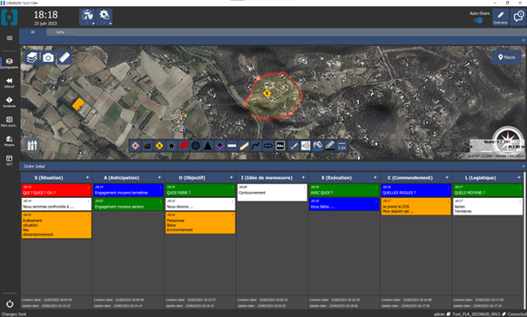Screen dimensions: 527x317
Task: Choose the text label tool
Action: point(280,146)
